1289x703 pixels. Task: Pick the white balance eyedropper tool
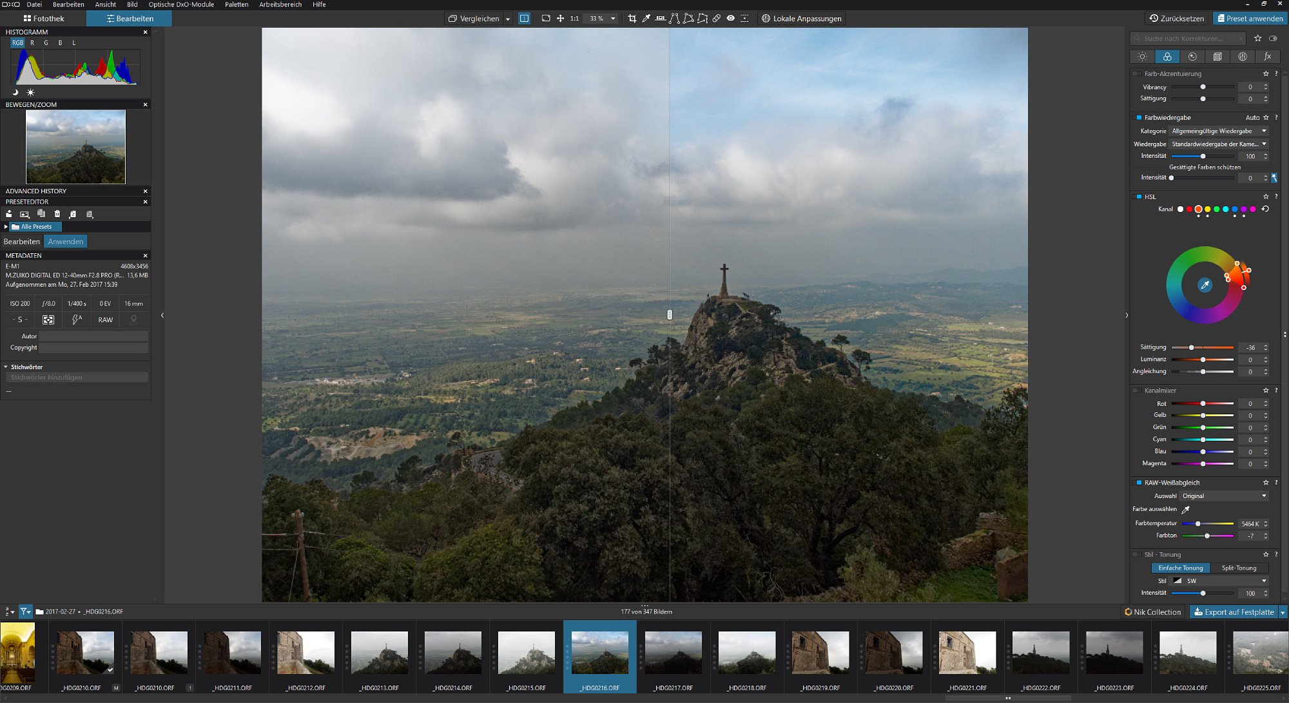click(x=646, y=19)
